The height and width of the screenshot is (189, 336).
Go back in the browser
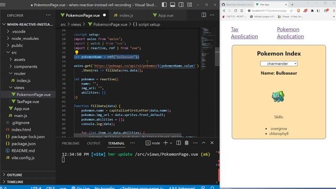(224, 10)
